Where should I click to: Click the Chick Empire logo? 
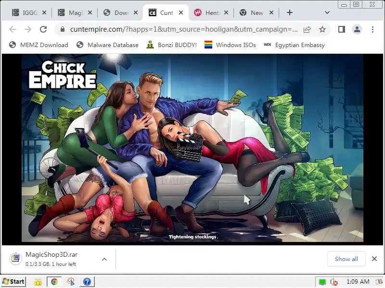[63, 75]
